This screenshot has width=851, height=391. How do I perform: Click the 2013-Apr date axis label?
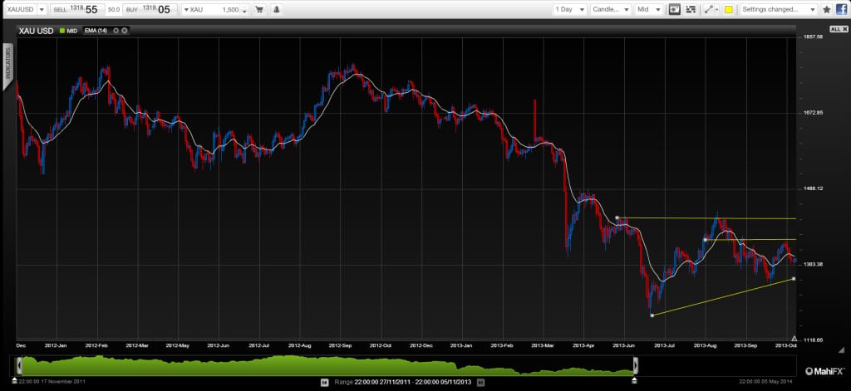click(x=583, y=345)
